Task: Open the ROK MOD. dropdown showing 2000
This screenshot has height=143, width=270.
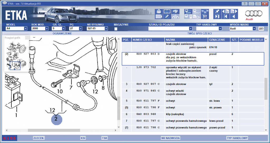Action: (47, 29)
